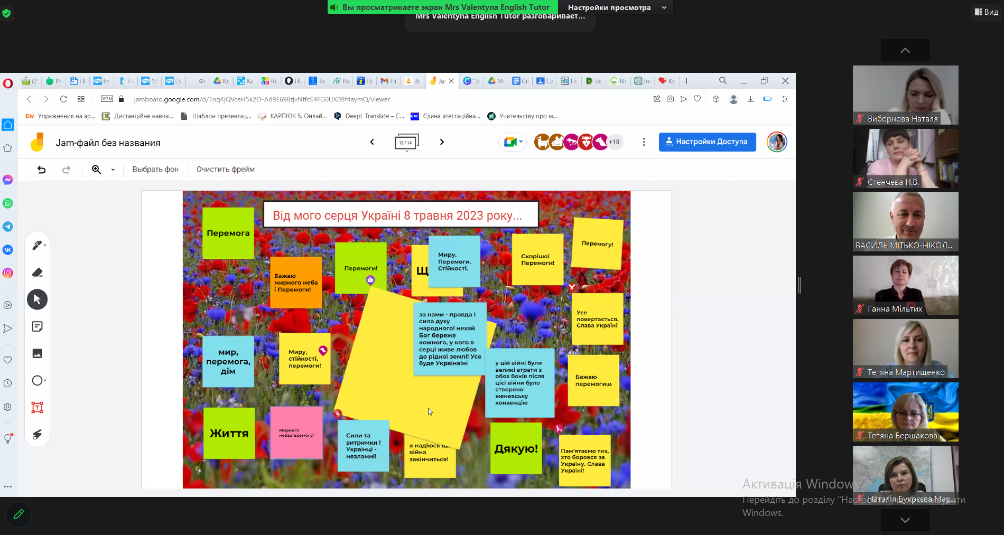The image size is (1004, 535).
Task: Show earlier participants with up chevron
Action: point(905,50)
